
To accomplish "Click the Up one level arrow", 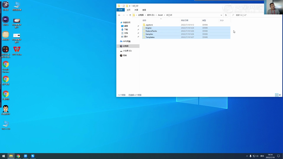I will [x=130, y=15].
